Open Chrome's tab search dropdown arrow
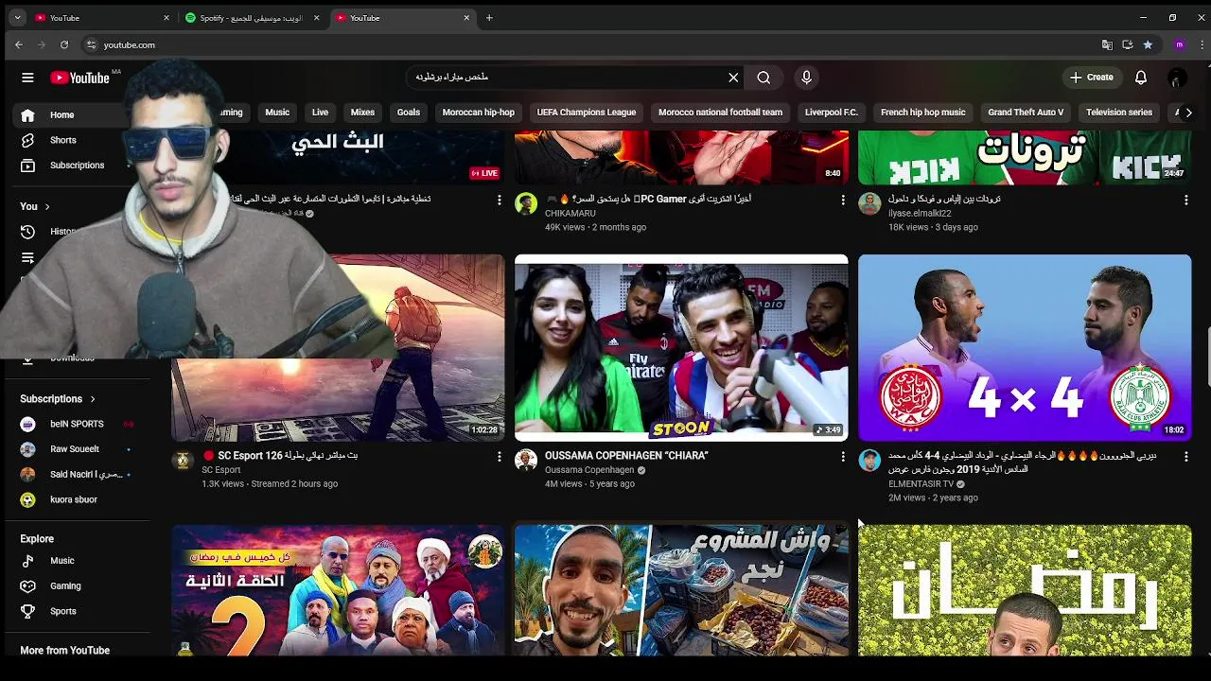Screen dimensions: 1211x681 [x=17, y=17]
